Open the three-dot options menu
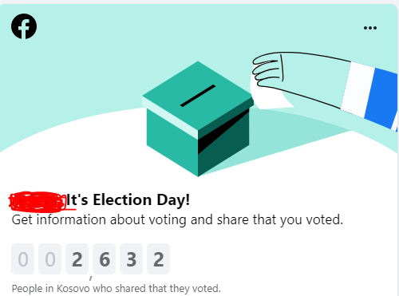This screenshot has height=296, width=399. click(x=370, y=28)
